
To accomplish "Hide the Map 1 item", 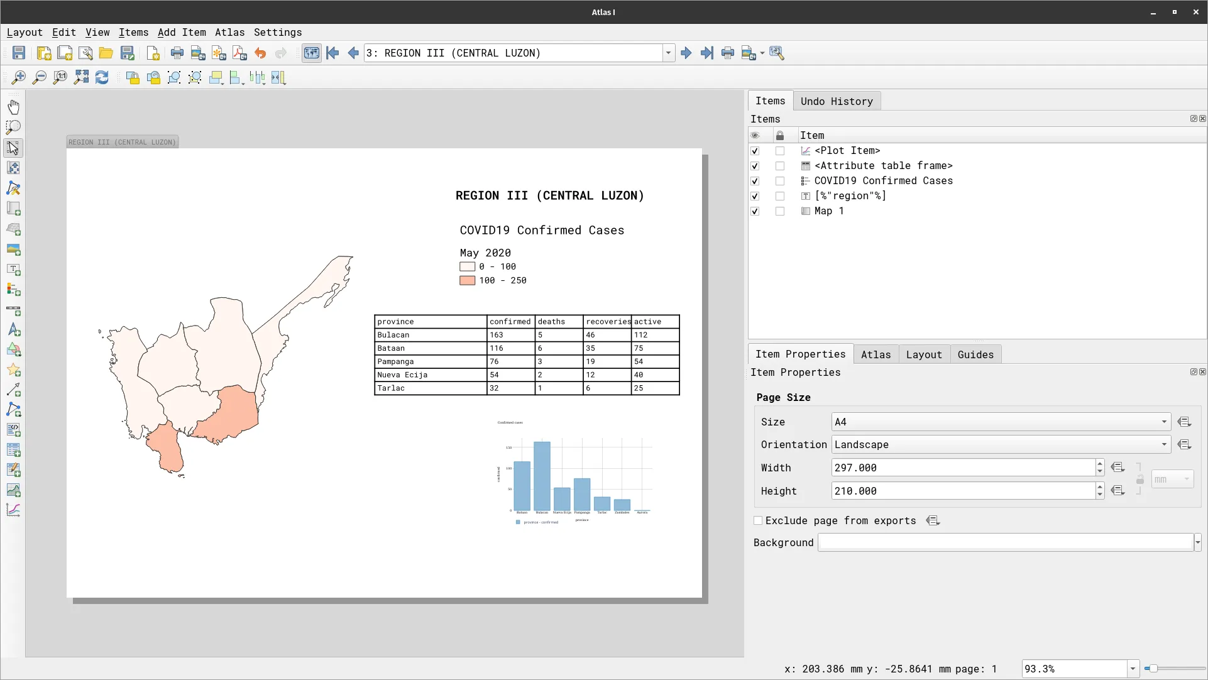I will tap(755, 211).
